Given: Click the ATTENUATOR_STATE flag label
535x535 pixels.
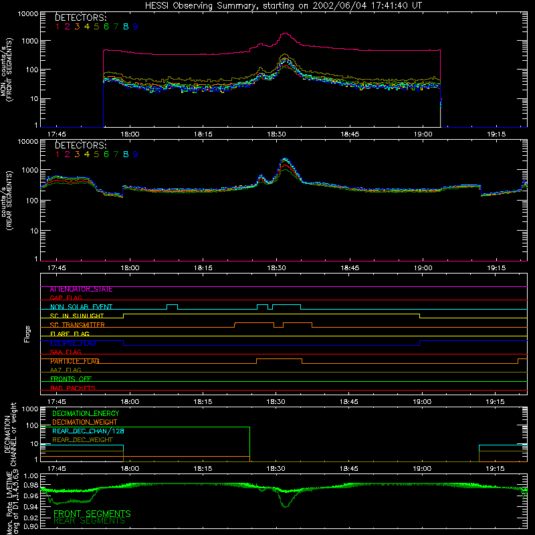Looking at the screenshot, I should [x=81, y=290].
